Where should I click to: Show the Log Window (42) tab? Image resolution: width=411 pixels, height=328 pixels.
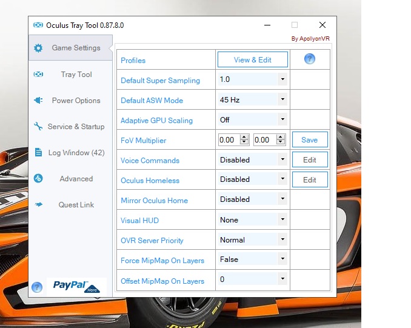pyautogui.click(x=70, y=153)
